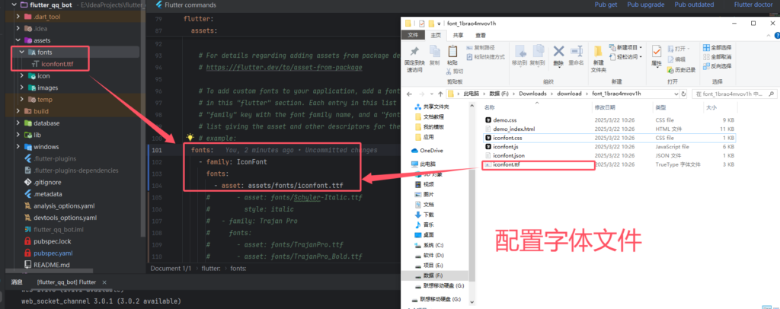
Task: Click the Pin to Quick Access ribbon icon
Action: click(414, 52)
